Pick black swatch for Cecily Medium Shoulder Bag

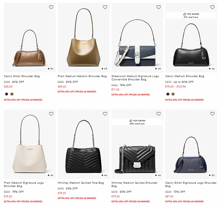[x=168, y=94]
